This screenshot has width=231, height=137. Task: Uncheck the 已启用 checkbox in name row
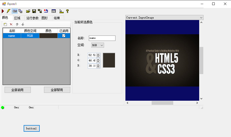(x=64, y=36)
